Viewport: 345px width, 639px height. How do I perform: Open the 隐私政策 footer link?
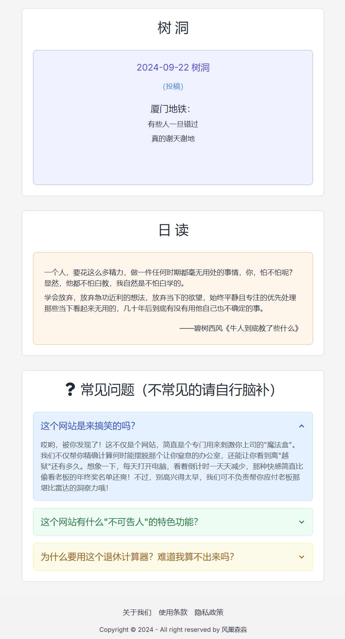click(x=209, y=612)
